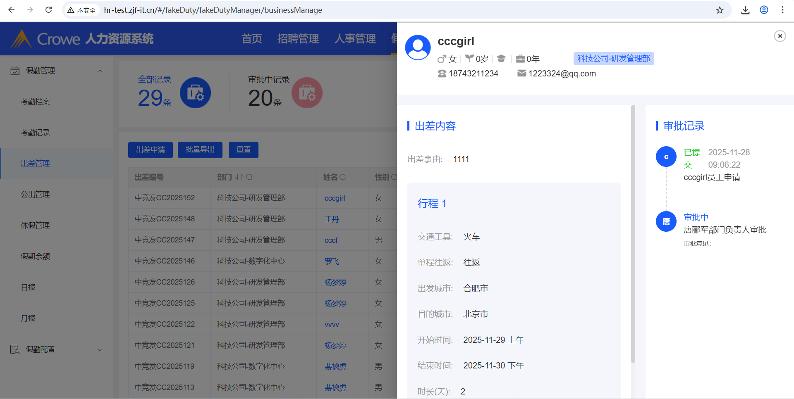This screenshot has height=399, width=794.
Task: Click the blue all-records icon
Action: click(x=195, y=93)
